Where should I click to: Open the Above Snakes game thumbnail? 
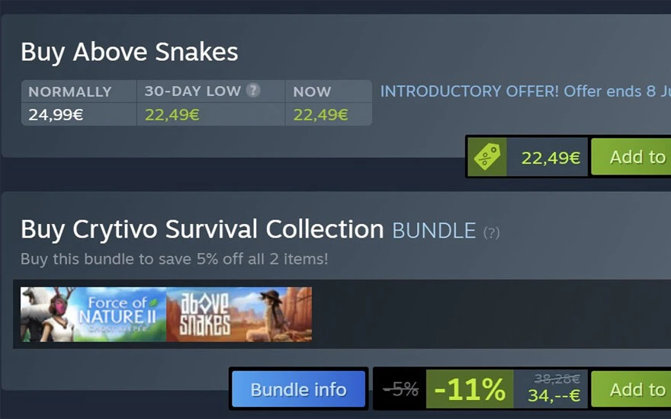click(239, 314)
